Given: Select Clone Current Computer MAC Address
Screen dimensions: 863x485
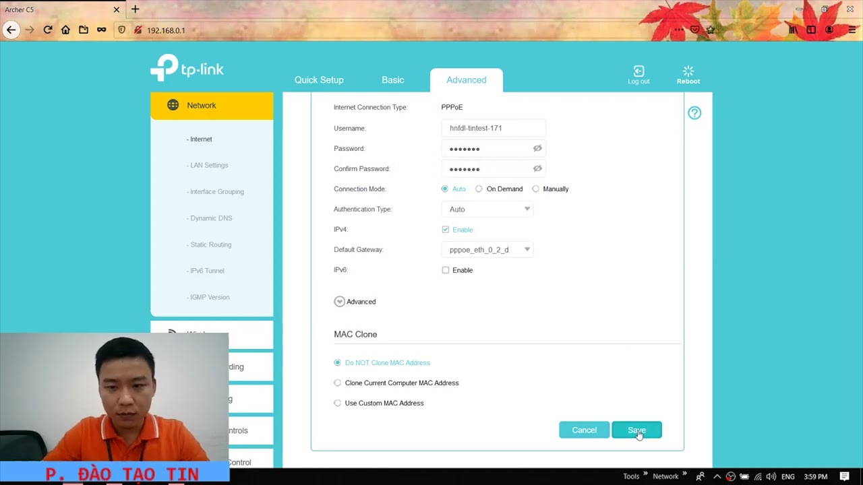Looking at the screenshot, I should (x=338, y=383).
